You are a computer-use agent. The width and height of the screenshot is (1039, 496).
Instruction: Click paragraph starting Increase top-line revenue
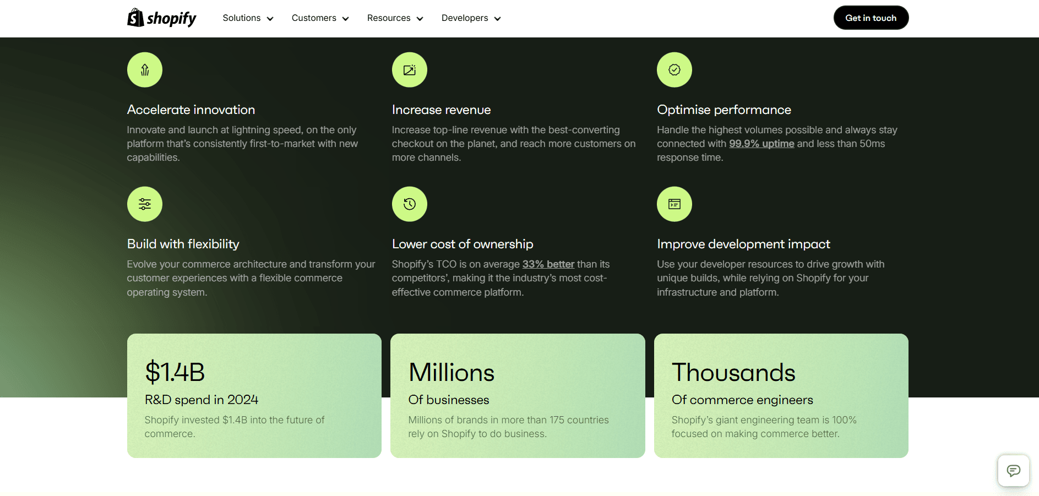[x=514, y=144]
